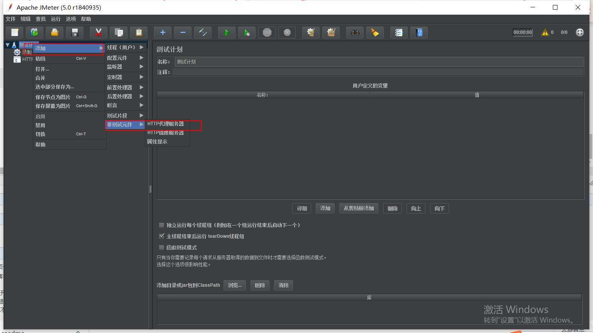Click the round remote engines icon at toolbar end
Image resolution: width=593 pixels, height=333 pixels.
coord(579,32)
